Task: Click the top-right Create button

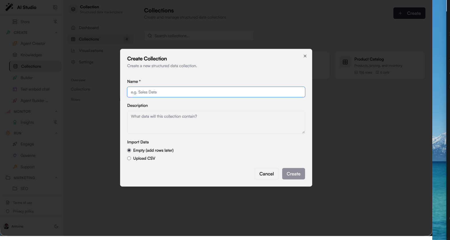Action: tap(409, 13)
